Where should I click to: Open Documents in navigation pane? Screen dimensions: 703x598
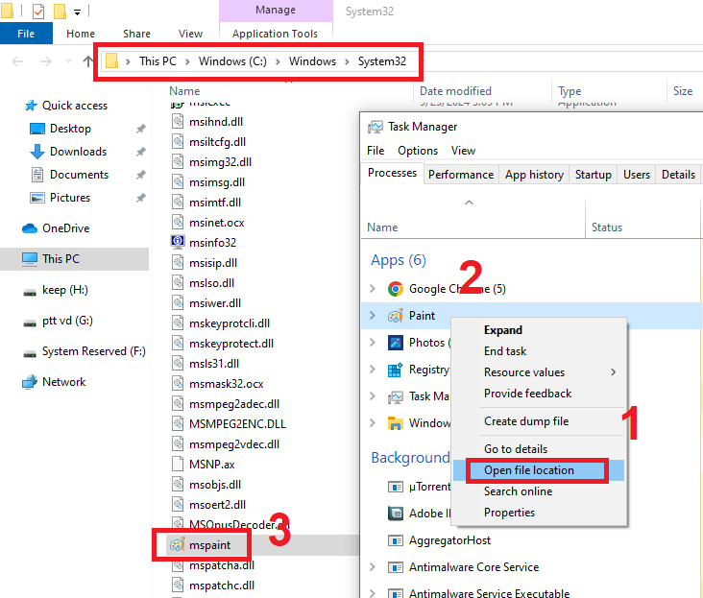click(x=79, y=175)
